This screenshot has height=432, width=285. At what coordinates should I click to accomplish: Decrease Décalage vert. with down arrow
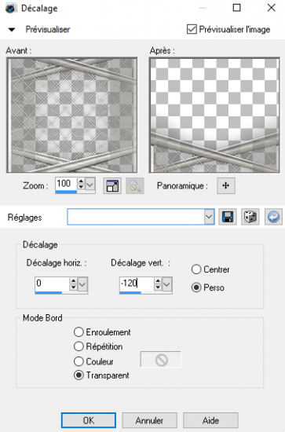coord(158,287)
